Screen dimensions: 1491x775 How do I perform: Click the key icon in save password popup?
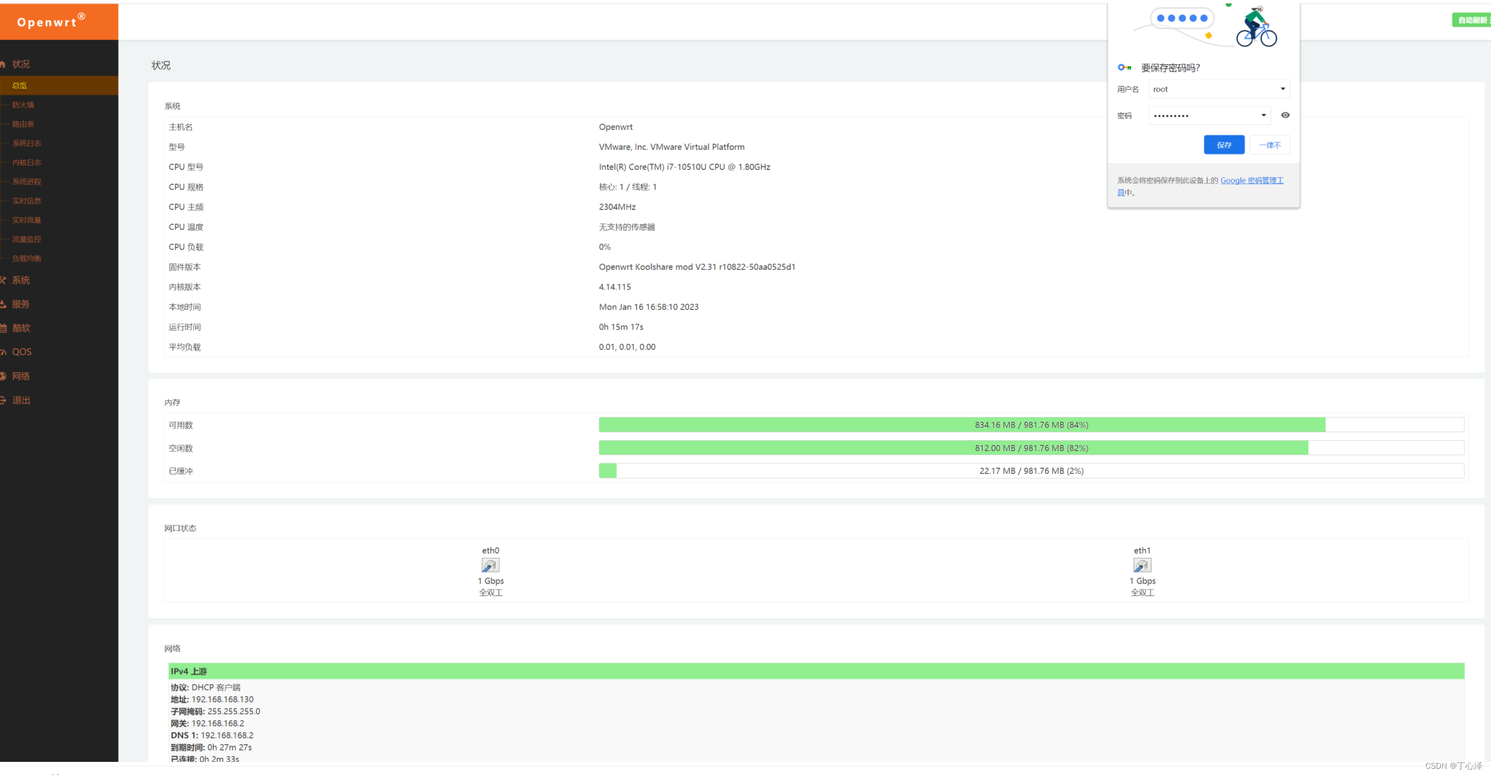pyautogui.click(x=1124, y=68)
